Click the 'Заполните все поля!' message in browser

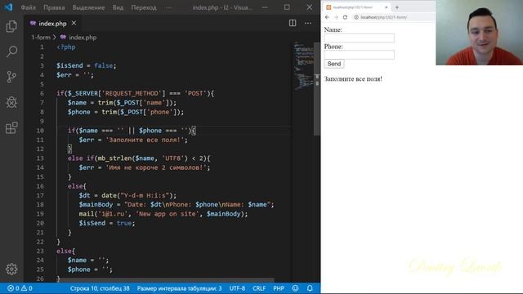tap(353, 79)
